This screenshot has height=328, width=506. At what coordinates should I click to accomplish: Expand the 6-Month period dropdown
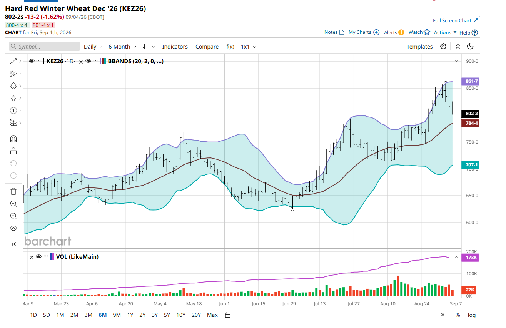click(x=122, y=47)
